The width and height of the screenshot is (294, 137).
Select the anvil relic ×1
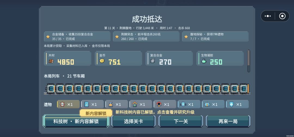(x=117, y=104)
